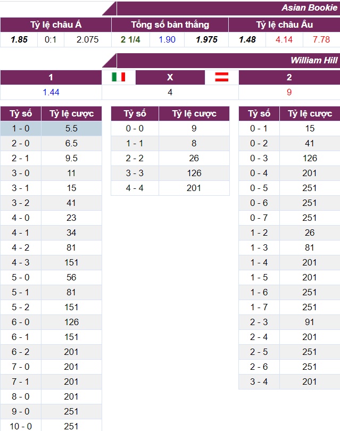Click the Tỷ lệ châu Âu header

click(x=284, y=24)
